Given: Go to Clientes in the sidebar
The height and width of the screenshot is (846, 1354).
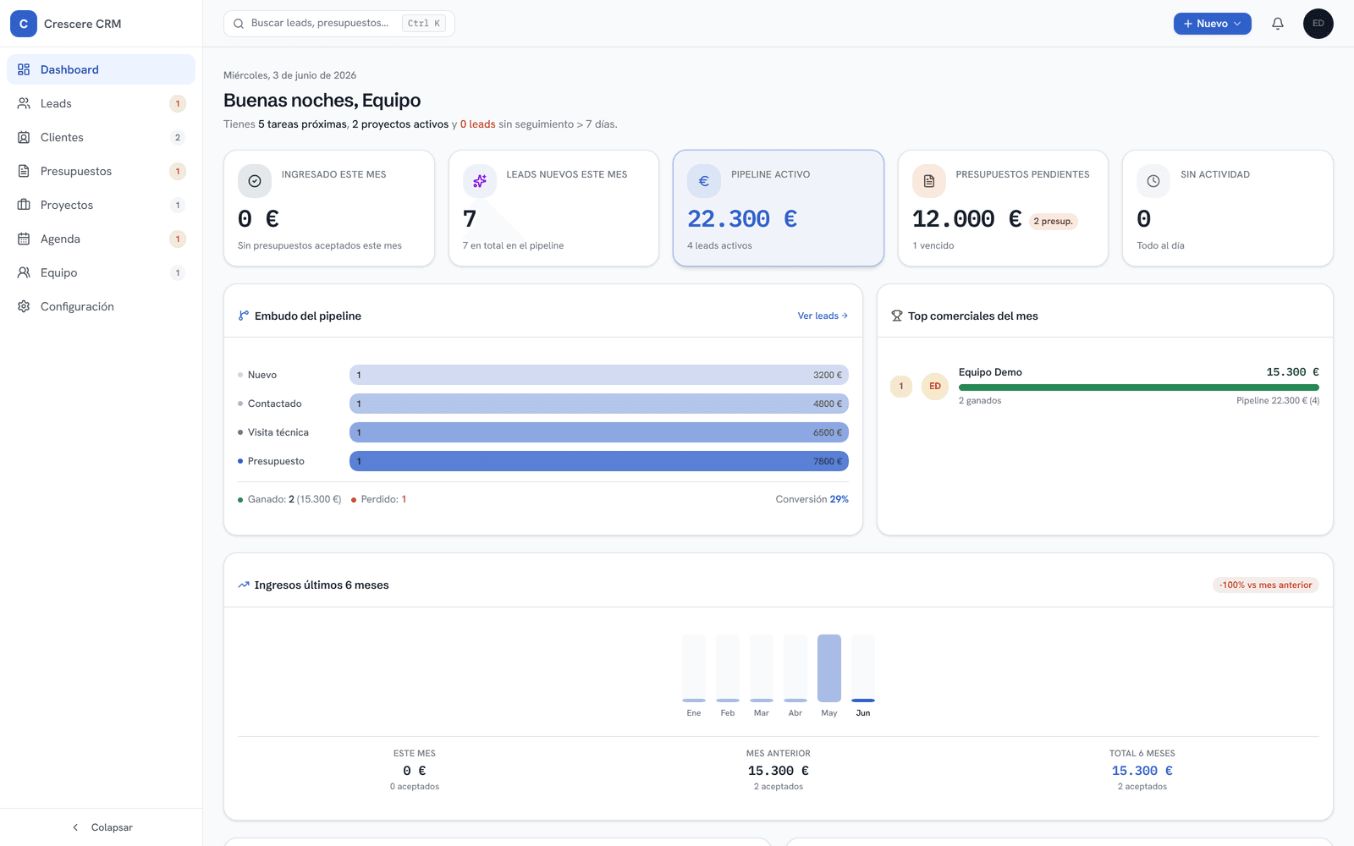Looking at the screenshot, I should [x=101, y=137].
